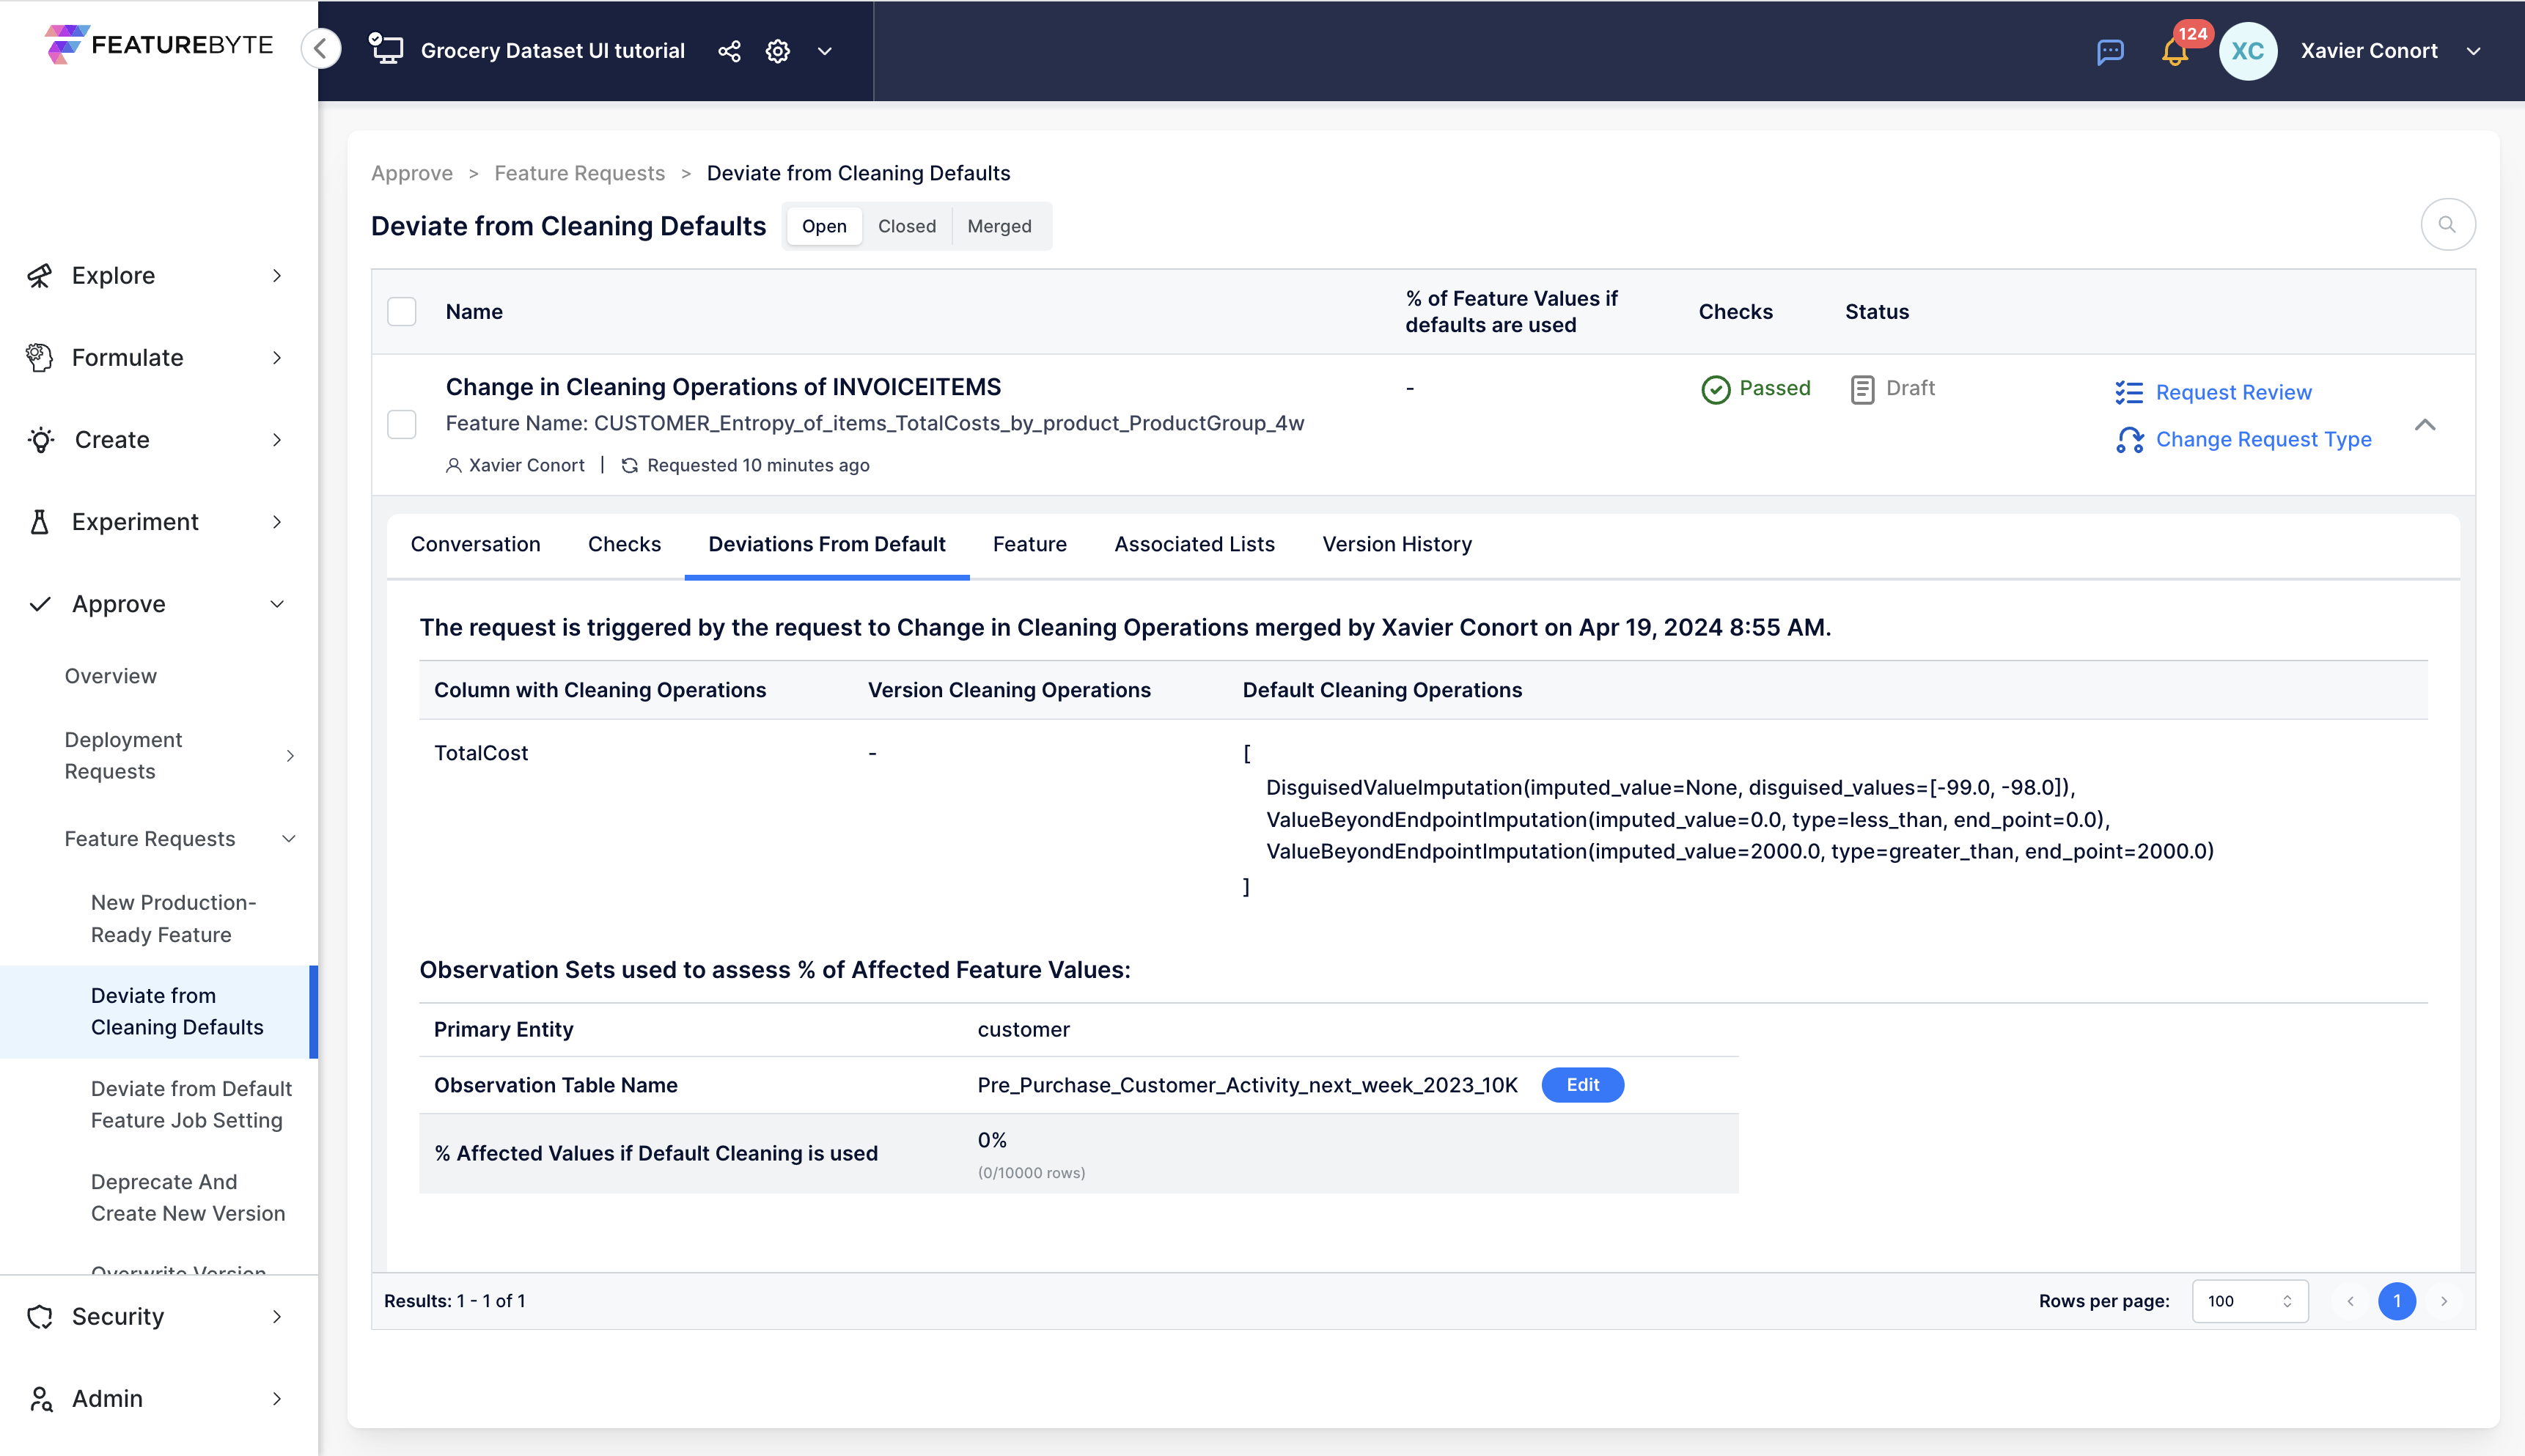Click the Draft status document icon

[x=1861, y=389]
